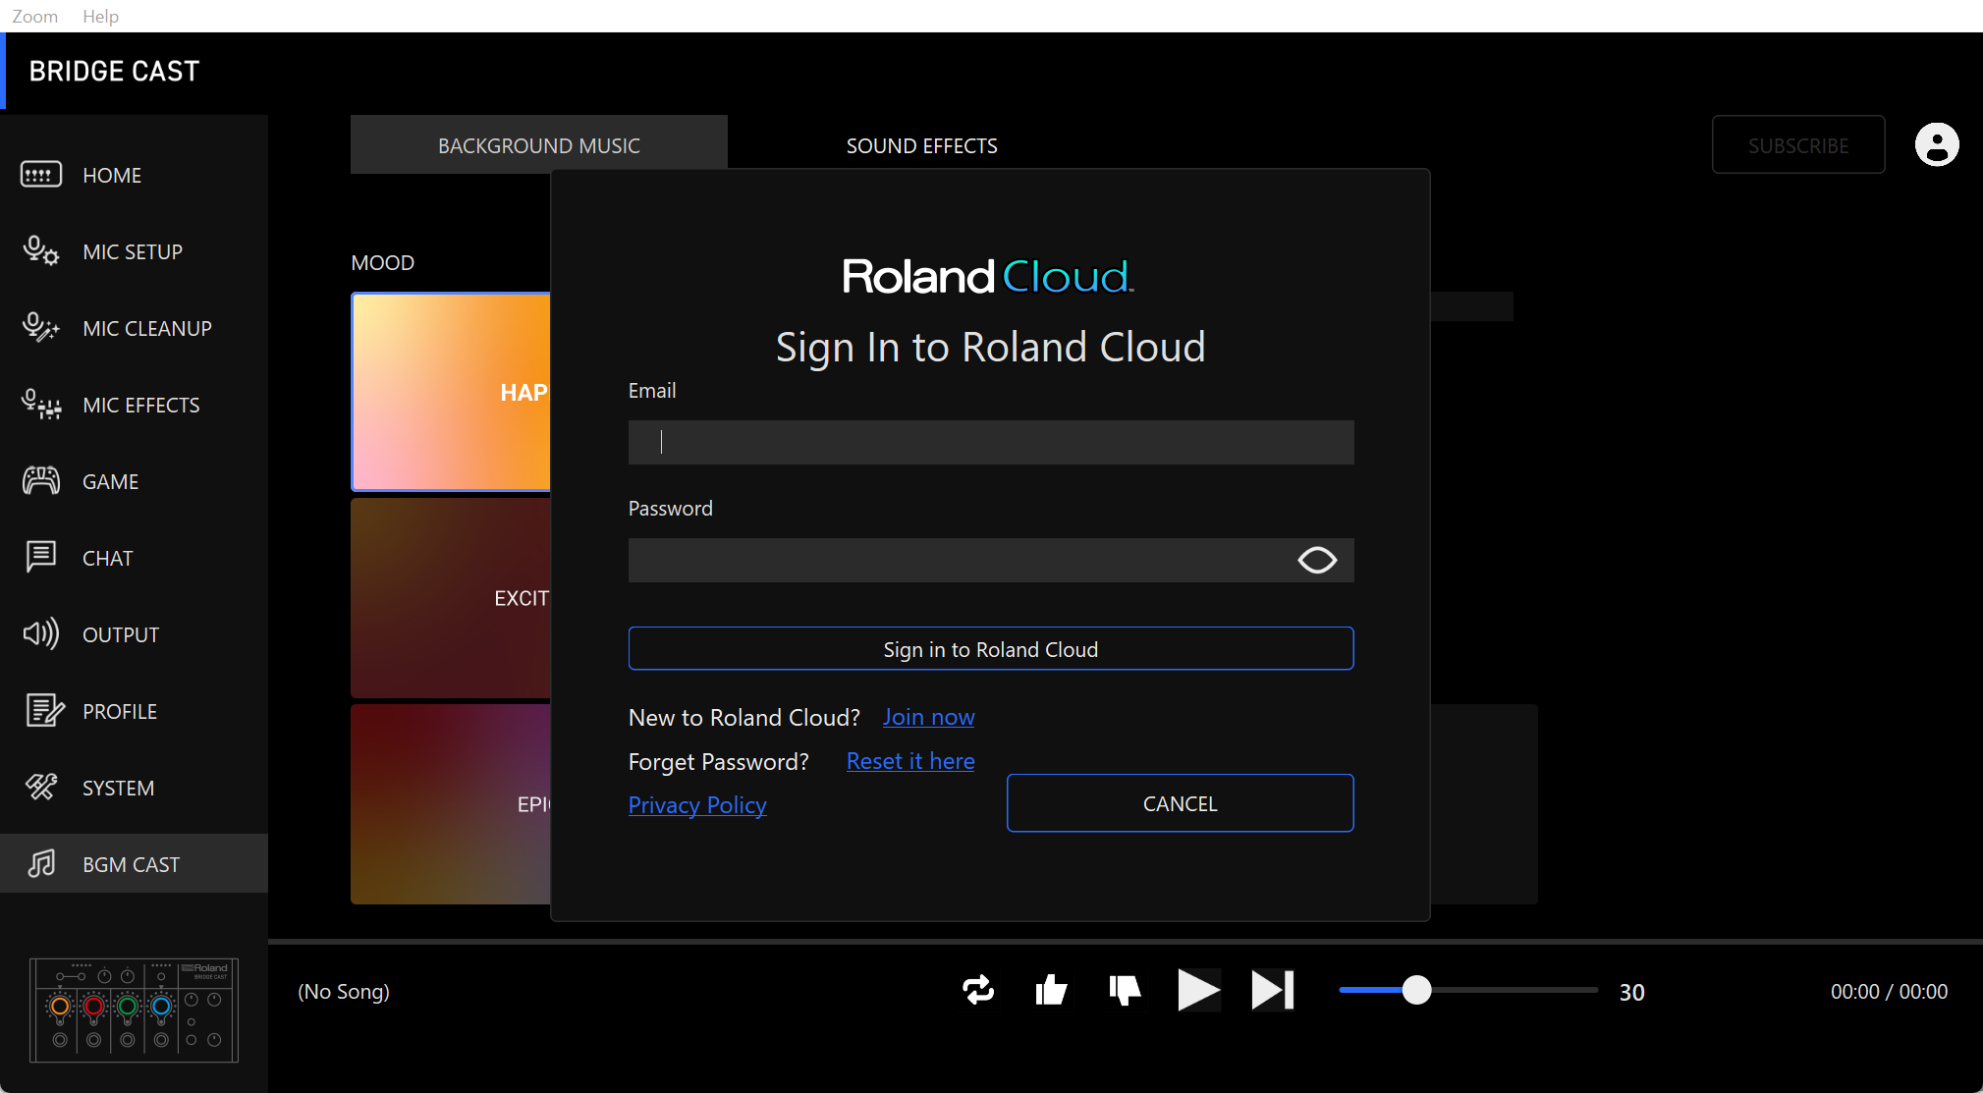Click the PROFILE sidebar label
1983x1093 pixels.
tap(120, 711)
